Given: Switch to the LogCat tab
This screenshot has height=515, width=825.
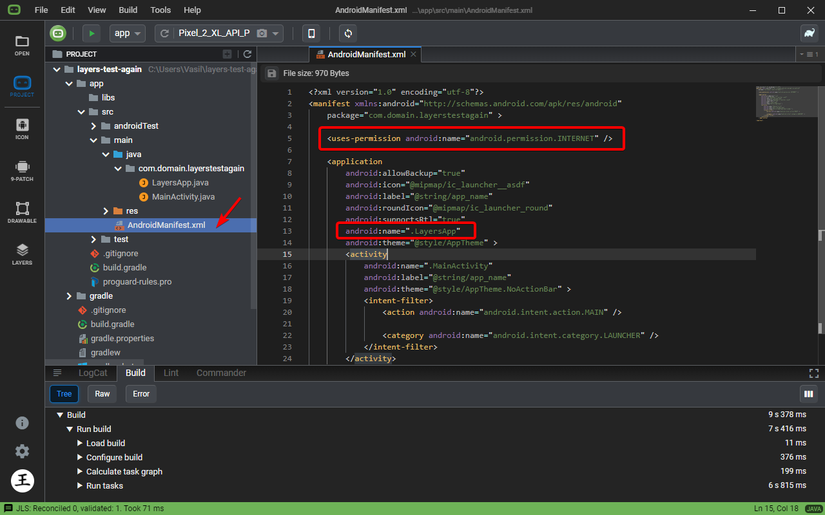Looking at the screenshot, I should coord(93,373).
